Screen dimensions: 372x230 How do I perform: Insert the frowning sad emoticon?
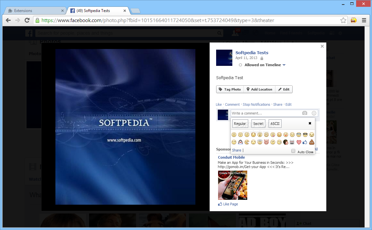(x=240, y=135)
